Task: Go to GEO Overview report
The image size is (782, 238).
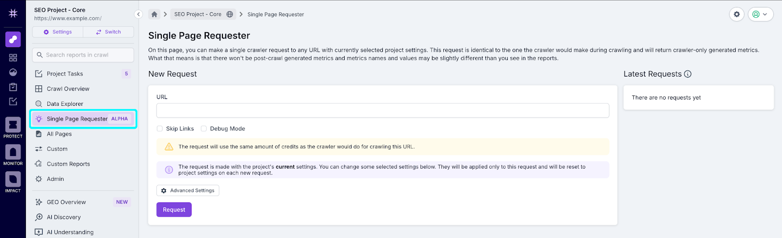Action: (x=66, y=202)
